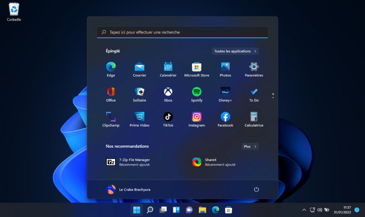Launch the Xbox app

click(x=168, y=94)
